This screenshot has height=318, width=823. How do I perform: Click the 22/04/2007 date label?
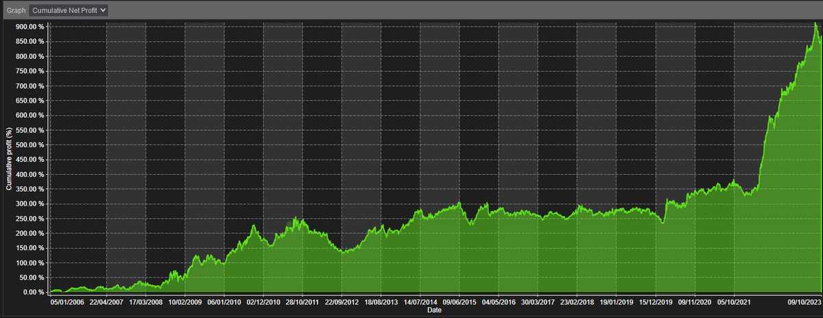pyautogui.click(x=106, y=302)
